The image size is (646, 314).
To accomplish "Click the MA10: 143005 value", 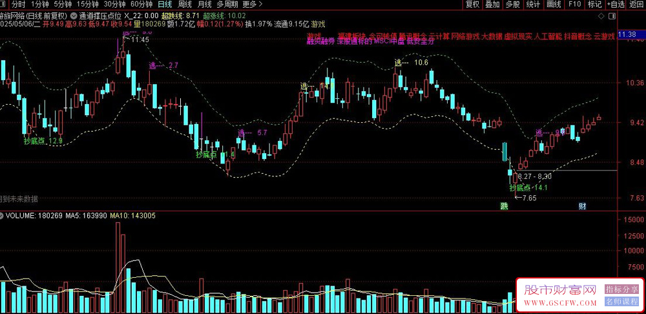I will click(132, 215).
